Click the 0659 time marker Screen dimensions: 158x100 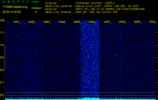[137, 22]
